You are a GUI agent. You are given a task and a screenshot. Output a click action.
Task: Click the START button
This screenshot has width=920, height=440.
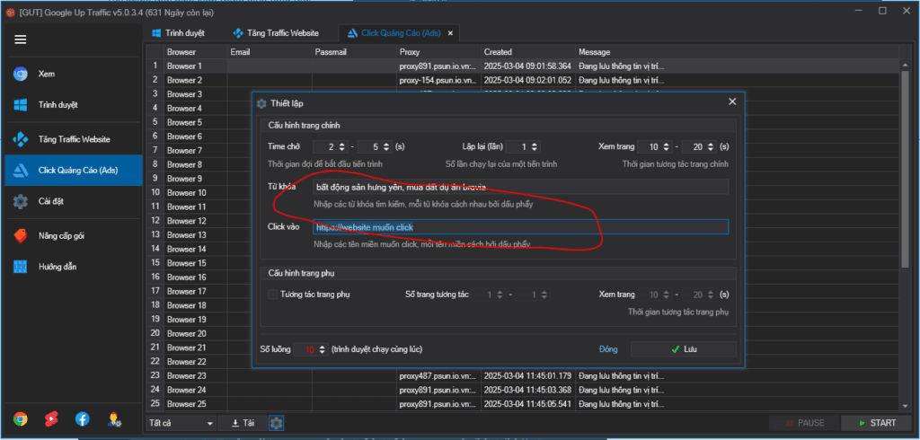[x=877, y=422]
